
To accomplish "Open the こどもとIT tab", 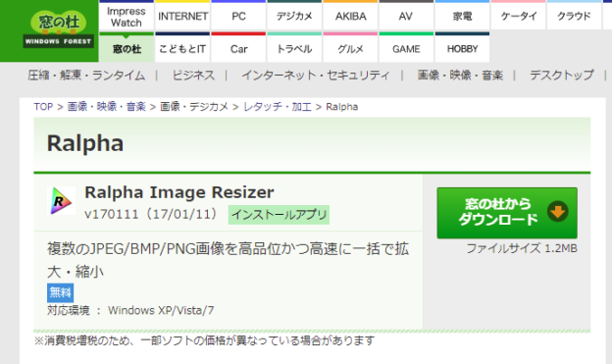I will [x=182, y=48].
